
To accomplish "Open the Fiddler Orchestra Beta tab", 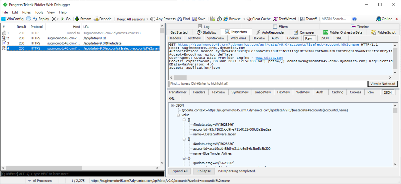I will pos(343,32).
